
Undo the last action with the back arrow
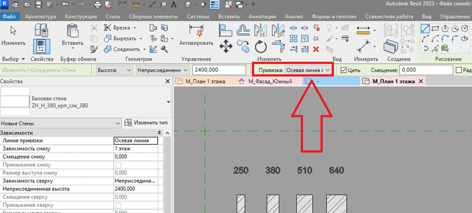pos(66,5)
